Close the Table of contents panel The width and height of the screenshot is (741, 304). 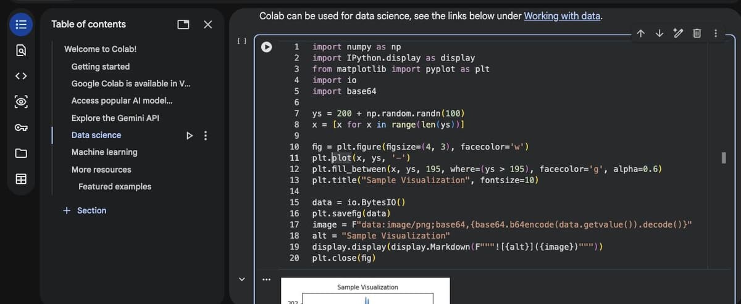coord(207,25)
